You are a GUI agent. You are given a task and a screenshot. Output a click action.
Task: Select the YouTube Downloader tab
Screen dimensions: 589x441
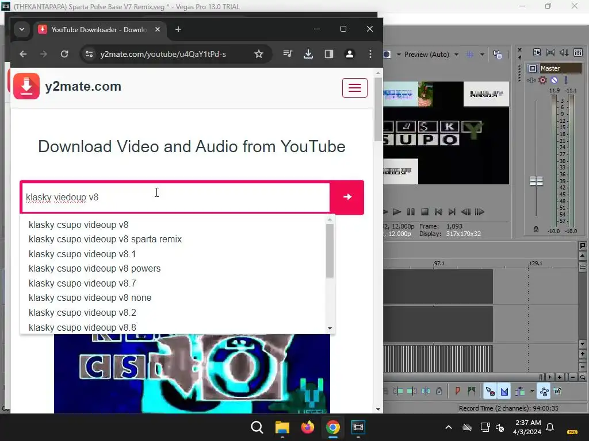click(x=98, y=30)
